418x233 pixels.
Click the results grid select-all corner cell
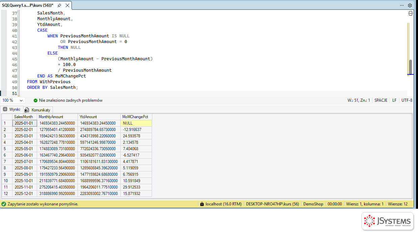7,117
